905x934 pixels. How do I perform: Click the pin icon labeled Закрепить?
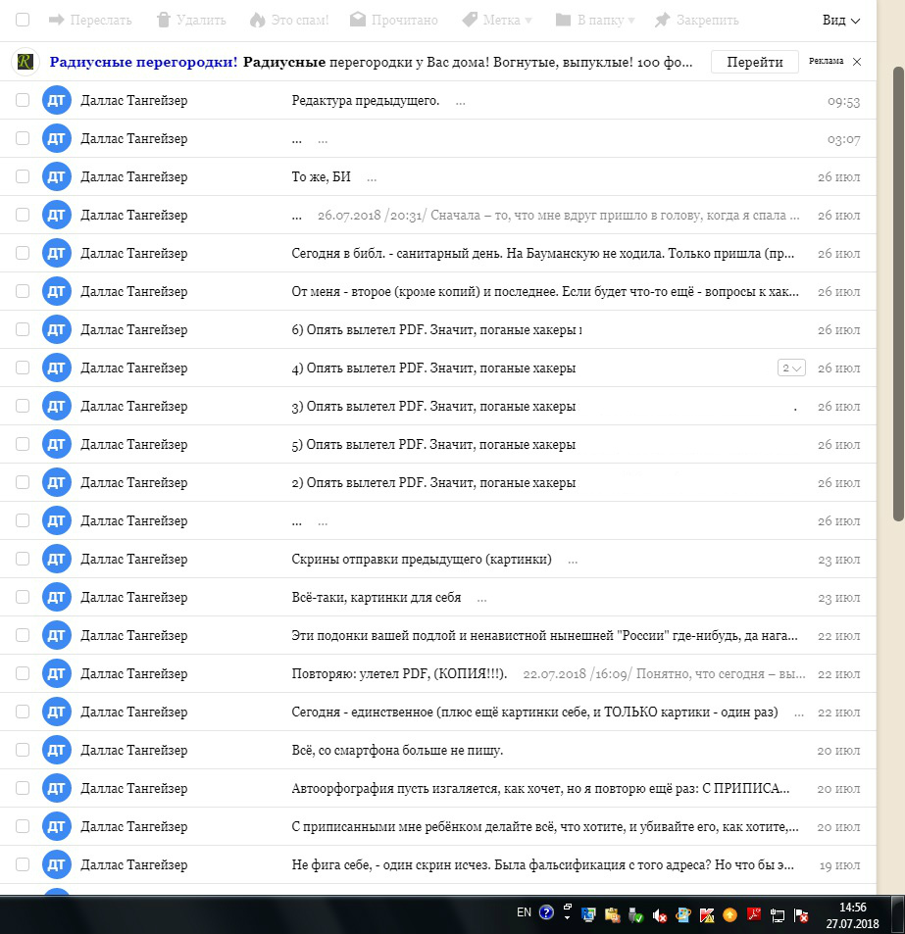point(663,20)
